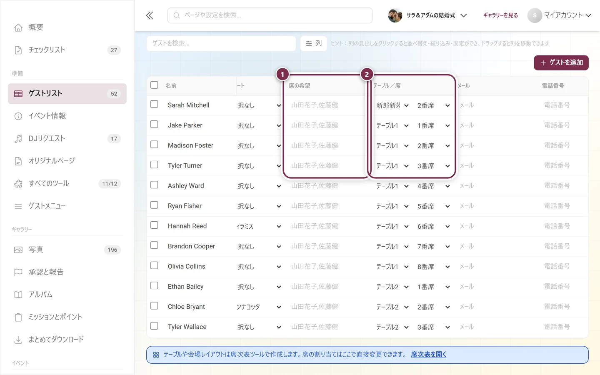600x375 pixels.
Task: Click the 写真 image icon
Action: [18, 250]
